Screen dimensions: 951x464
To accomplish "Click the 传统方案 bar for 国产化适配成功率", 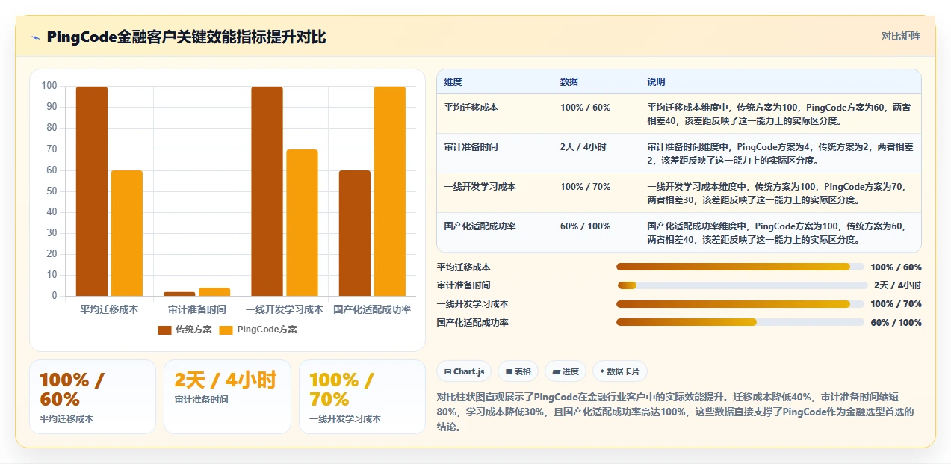I will 355,233.
